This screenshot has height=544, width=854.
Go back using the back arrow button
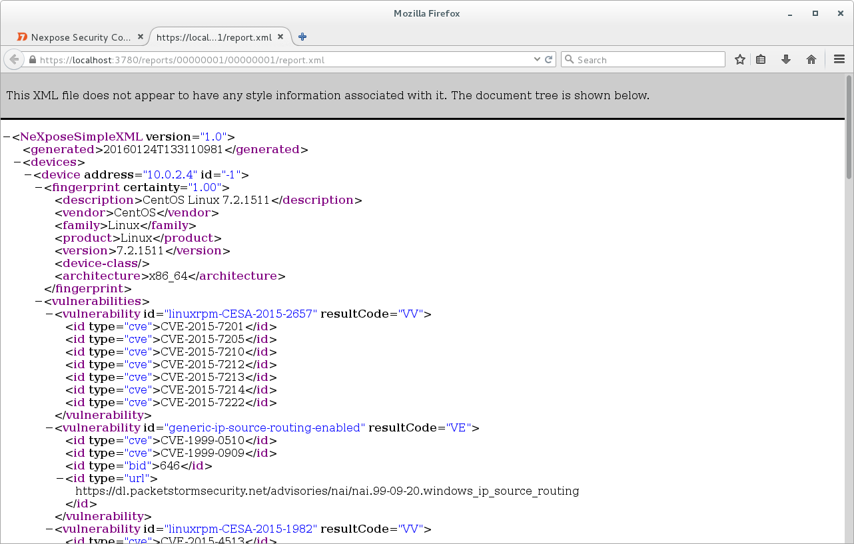[x=14, y=59]
